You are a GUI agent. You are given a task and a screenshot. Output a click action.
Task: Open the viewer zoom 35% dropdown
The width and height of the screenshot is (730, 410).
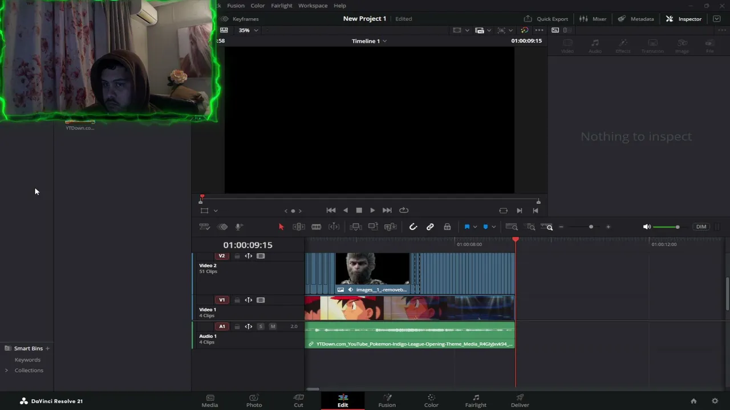click(x=249, y=30)
